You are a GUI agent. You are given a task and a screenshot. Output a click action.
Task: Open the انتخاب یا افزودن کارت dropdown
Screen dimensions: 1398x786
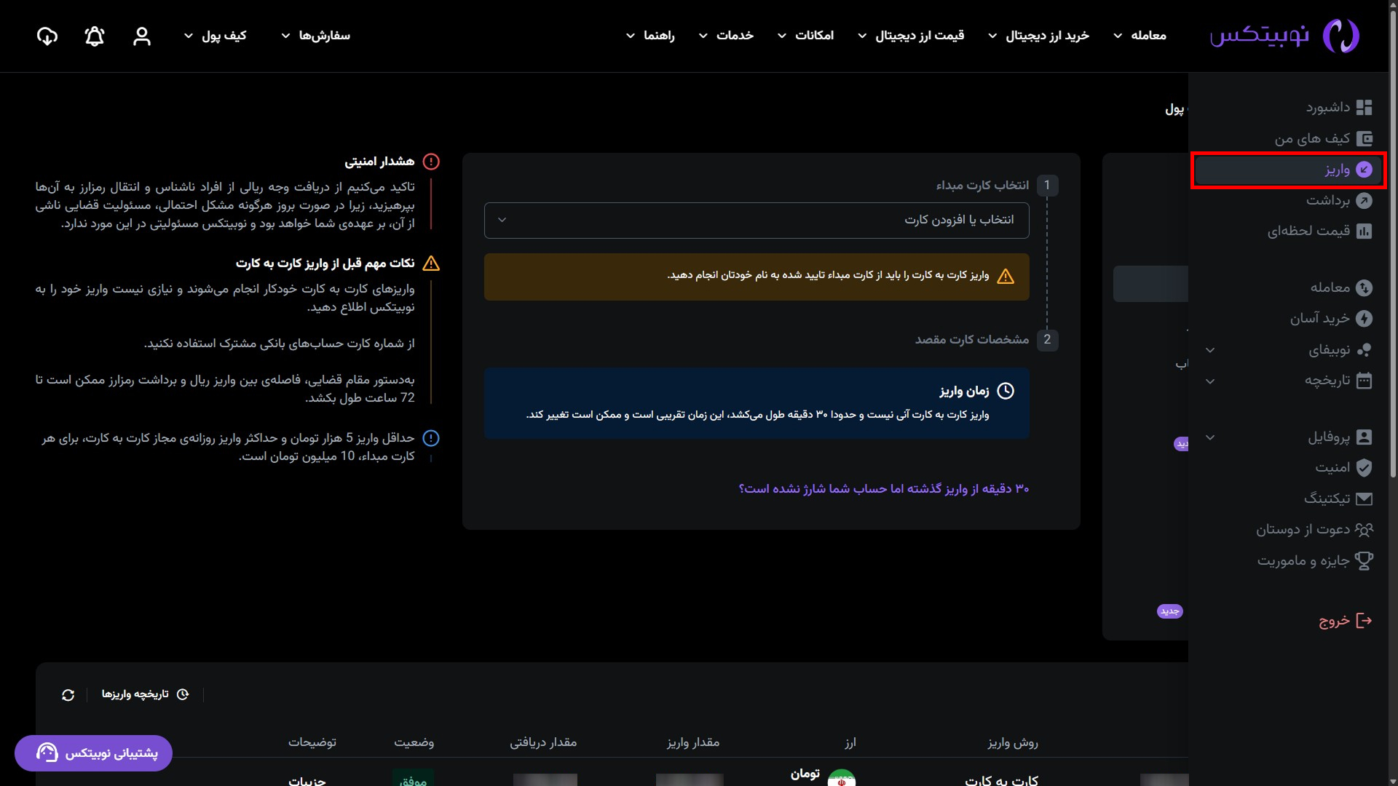pyautogui.click(x=756, y=220)
